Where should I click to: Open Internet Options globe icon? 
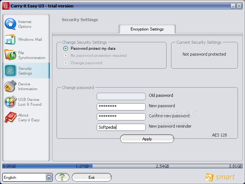click(10, 24)
